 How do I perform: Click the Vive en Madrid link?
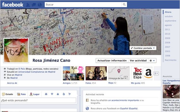click(x=18, y=75)
